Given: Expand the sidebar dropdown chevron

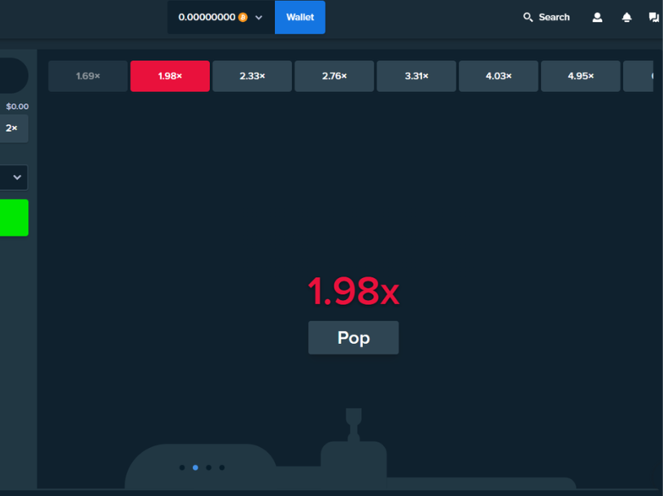Looking at the screenshot, I should pos(17,177).
